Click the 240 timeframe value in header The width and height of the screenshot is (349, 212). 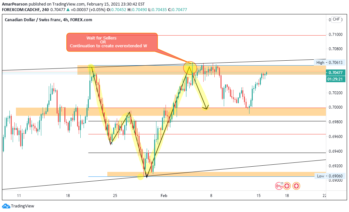(x=45, y=9)
